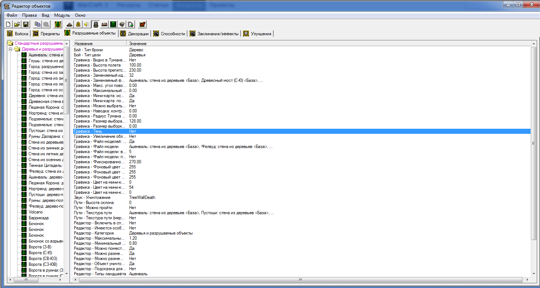Screen dimensions: 540x288
Task: Select the 'Пути - Высота склона' row
Action: coord(301,203)
